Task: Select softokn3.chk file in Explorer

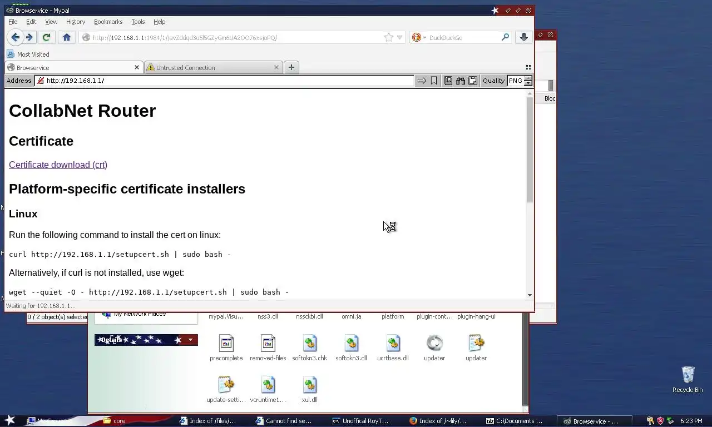Action: tap(309, 348)
